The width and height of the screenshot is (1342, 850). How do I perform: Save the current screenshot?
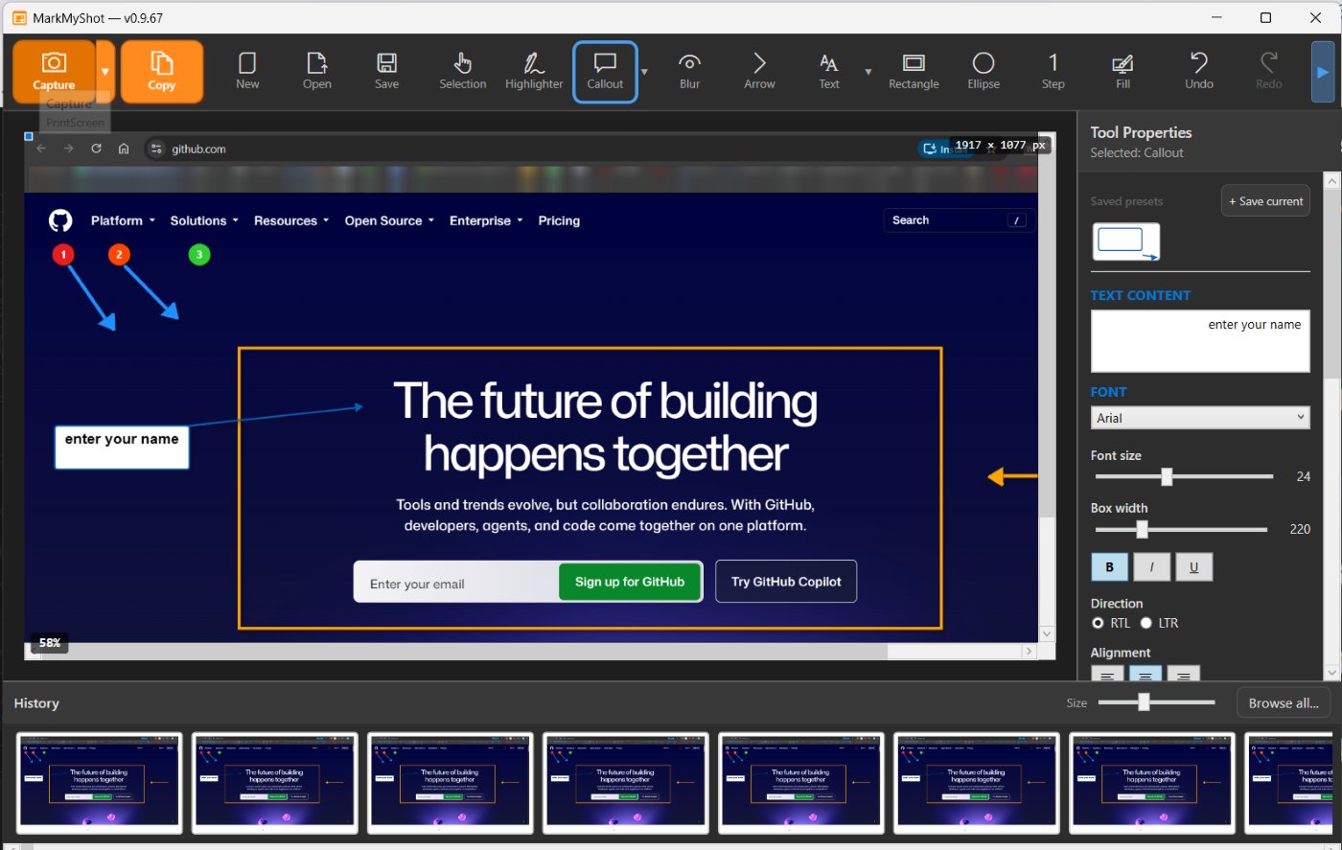387,71
